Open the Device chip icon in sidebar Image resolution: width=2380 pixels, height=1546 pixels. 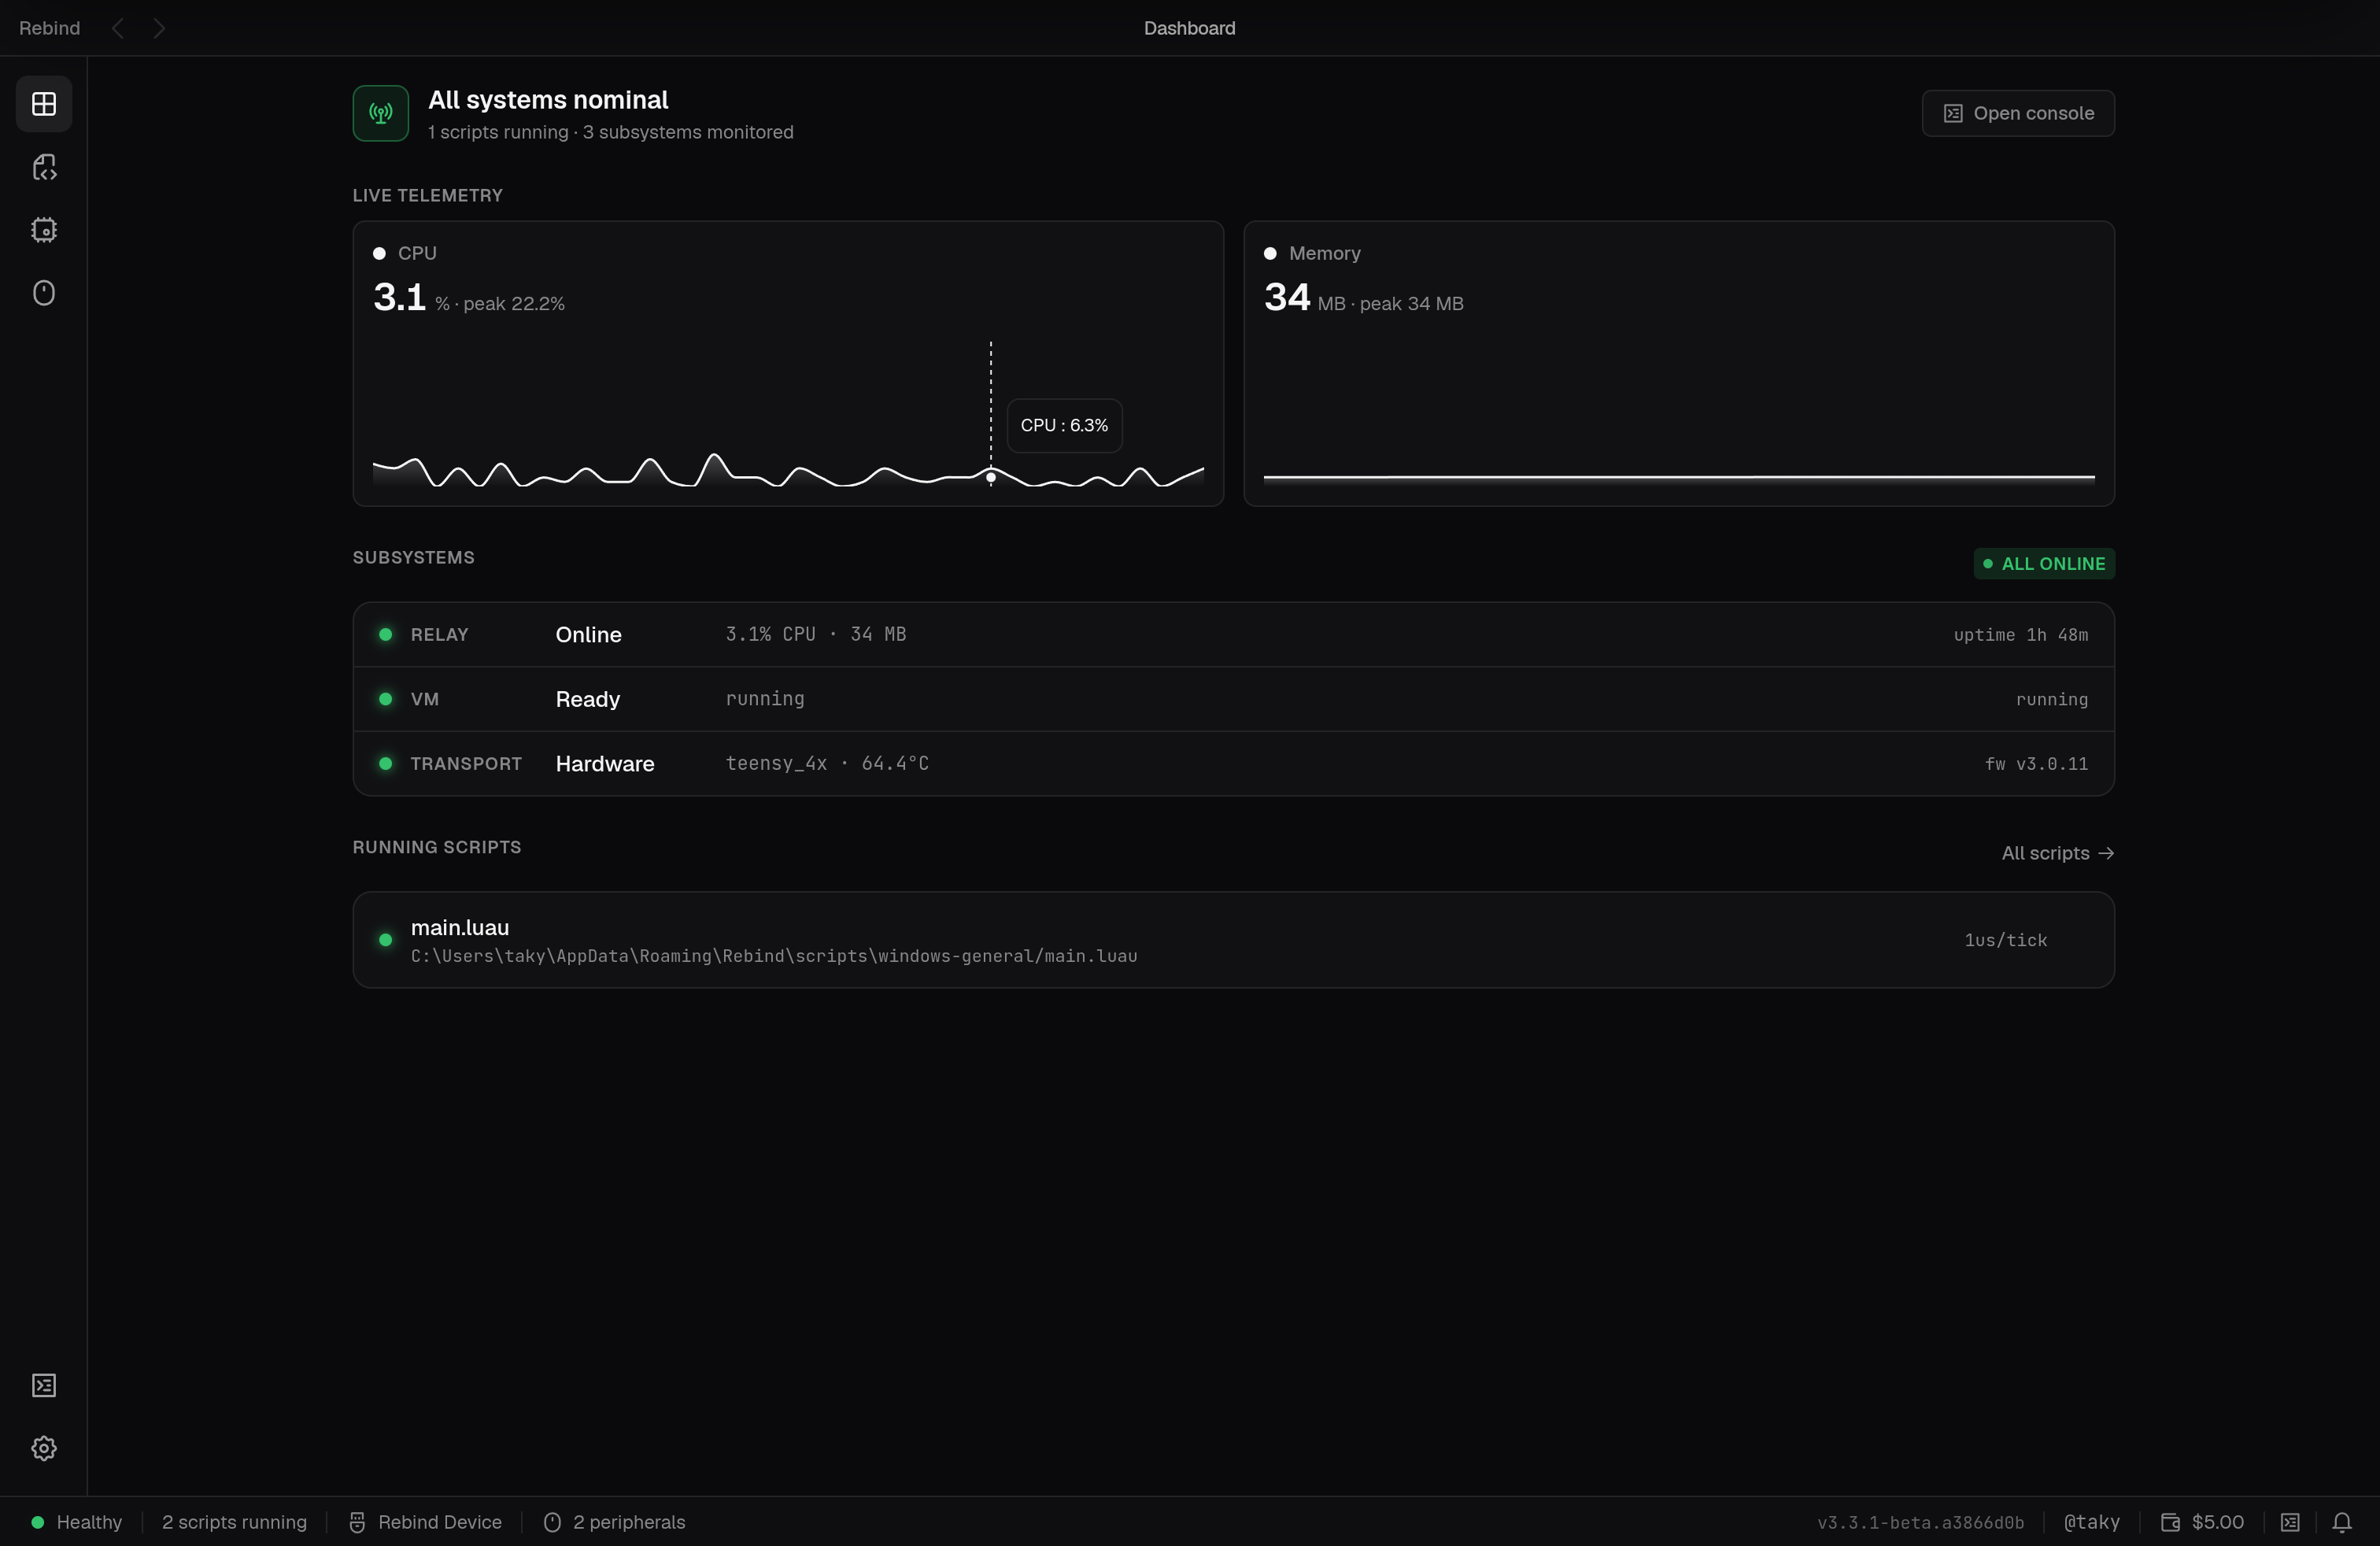(44, 230)
